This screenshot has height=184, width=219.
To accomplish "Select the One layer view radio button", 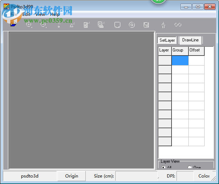I will click(189, 167).
